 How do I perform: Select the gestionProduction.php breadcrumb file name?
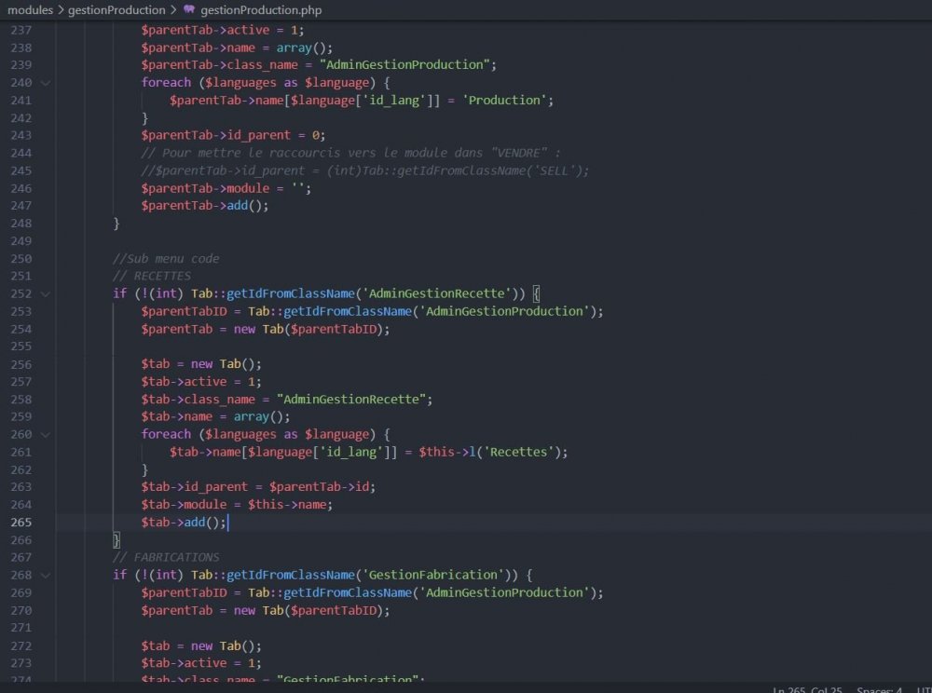261,10
